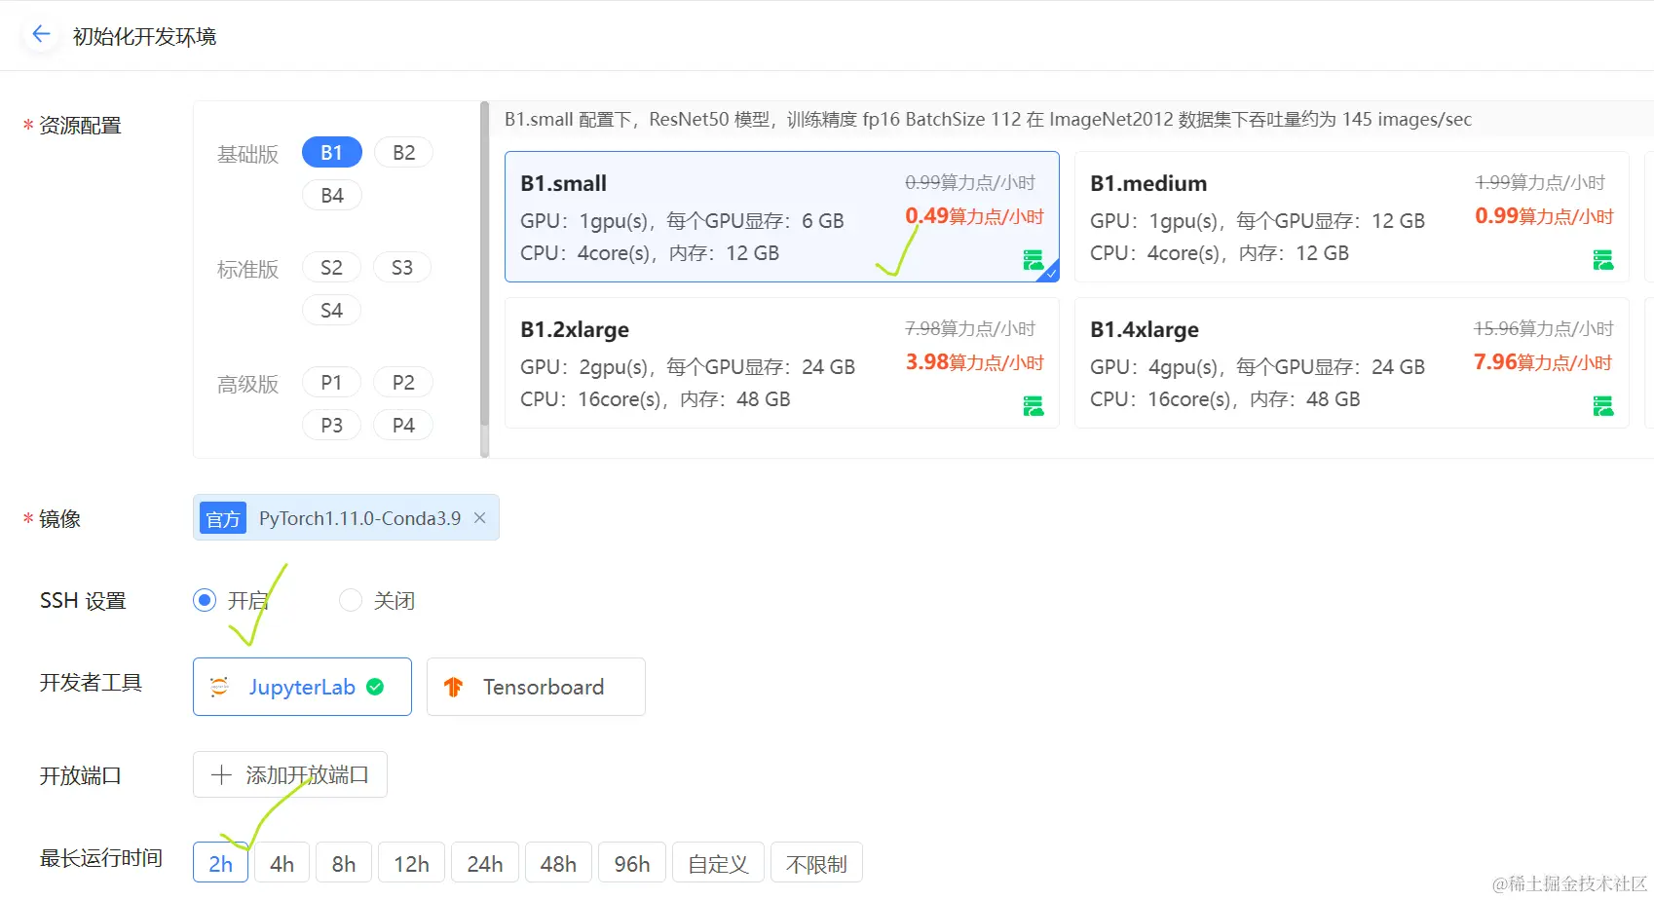Choose 自定义 custom runtime
Image resolution: width=1654 pixels, height=900 pixels.
click(x=718, y=863)
